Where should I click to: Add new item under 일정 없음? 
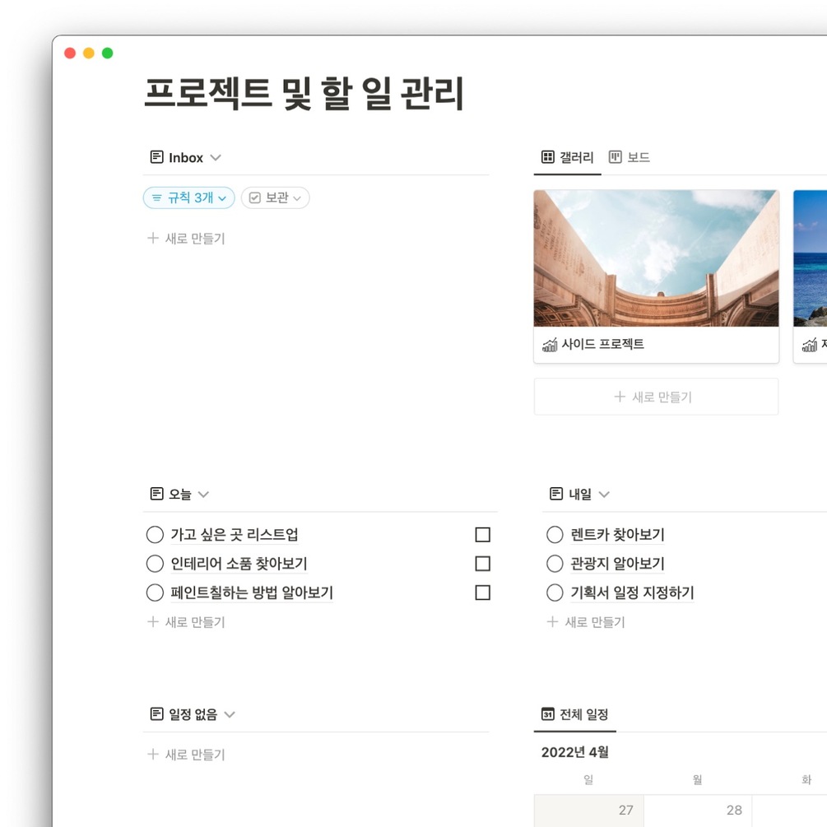tap(187, 755)
